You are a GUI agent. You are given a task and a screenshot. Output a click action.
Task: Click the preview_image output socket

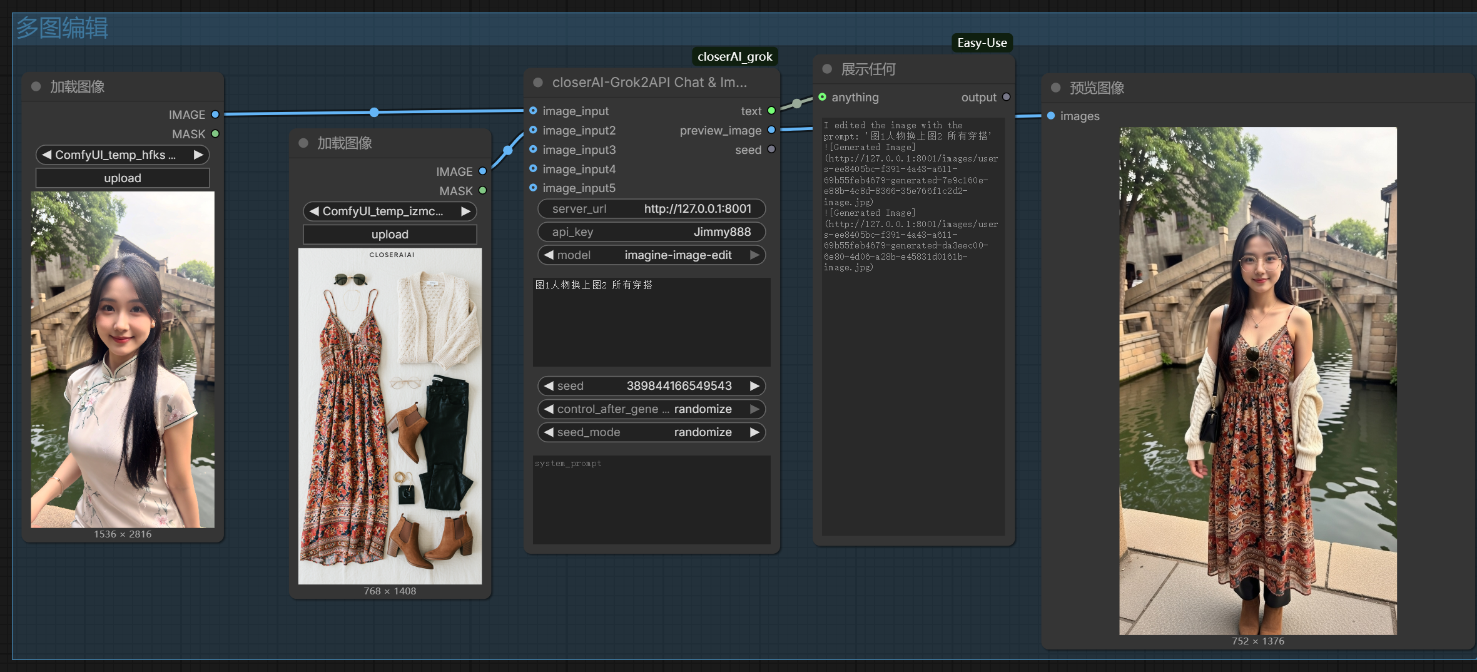[771, 130]
